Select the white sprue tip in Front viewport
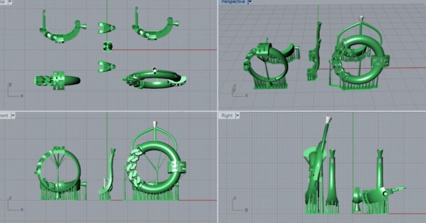Viewport: 426px width, 223px height. coord(155,124)
